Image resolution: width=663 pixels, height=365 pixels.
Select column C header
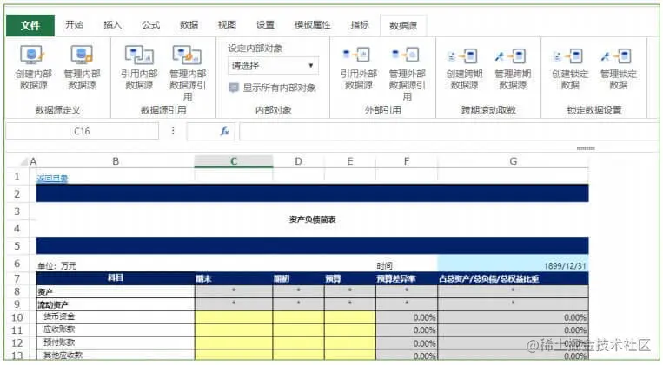(234, 161)
